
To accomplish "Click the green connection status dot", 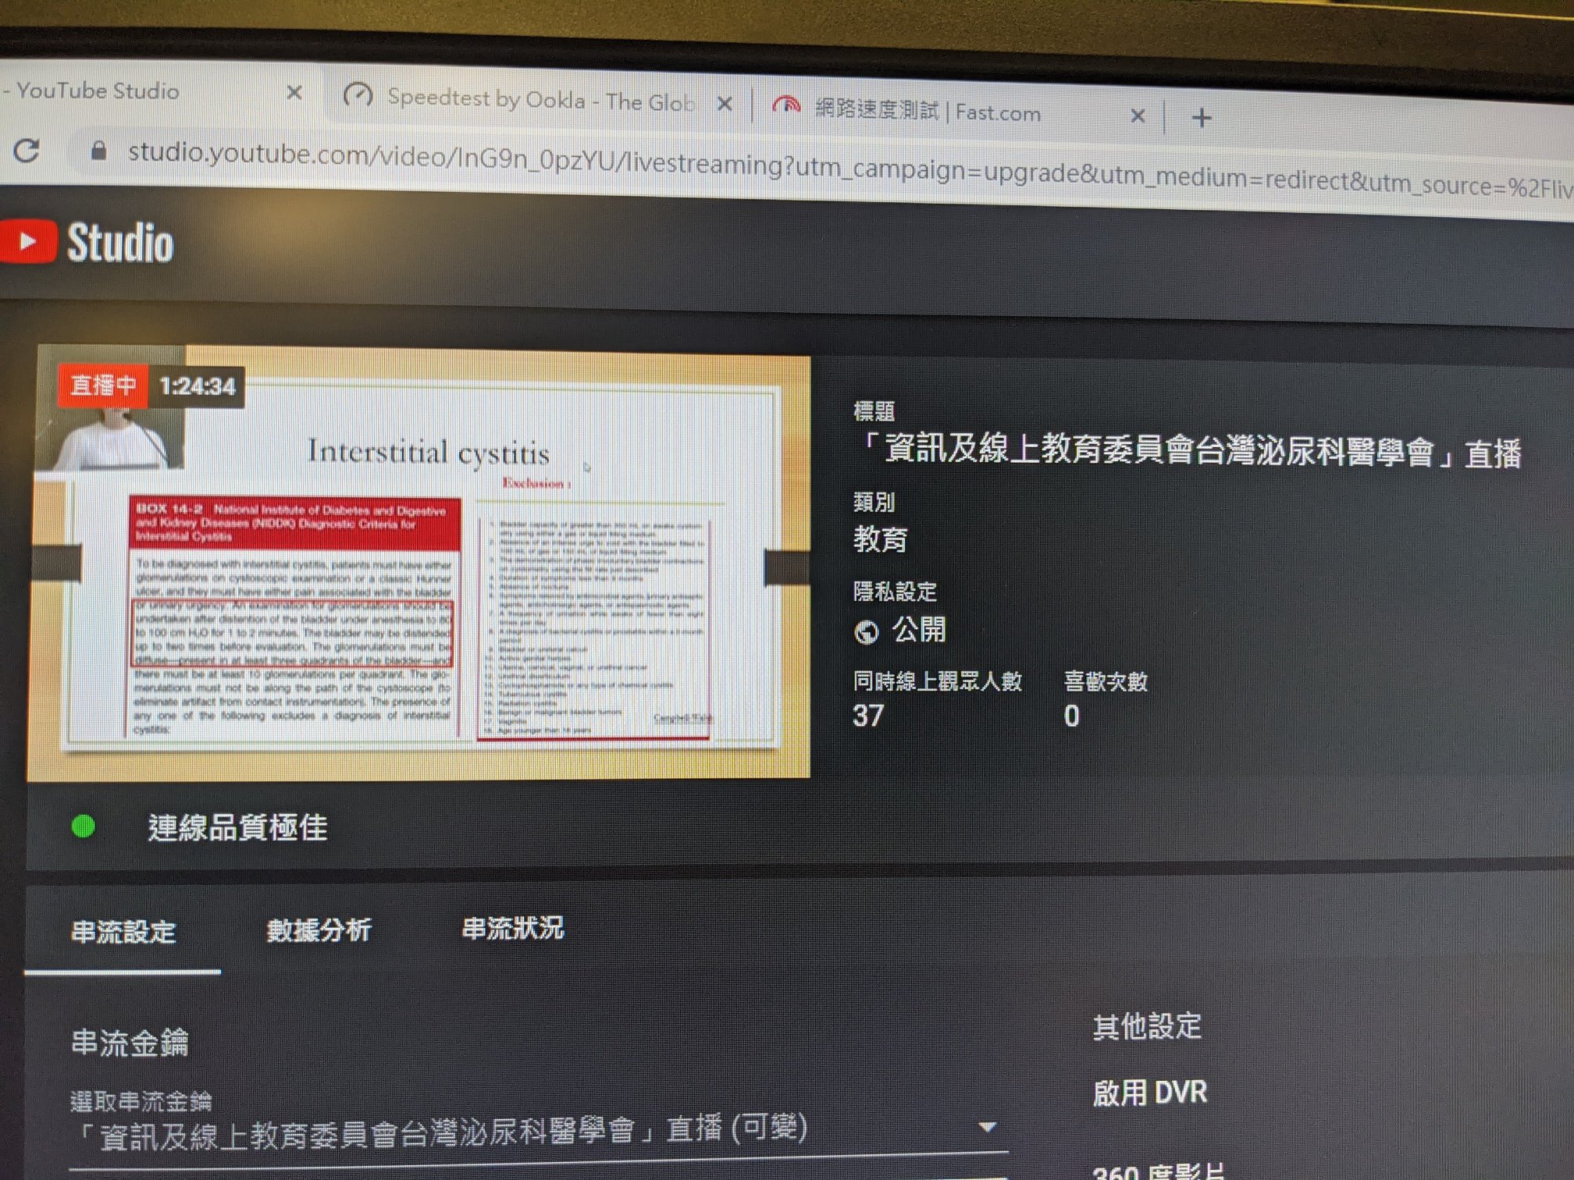I will point(83,826).
